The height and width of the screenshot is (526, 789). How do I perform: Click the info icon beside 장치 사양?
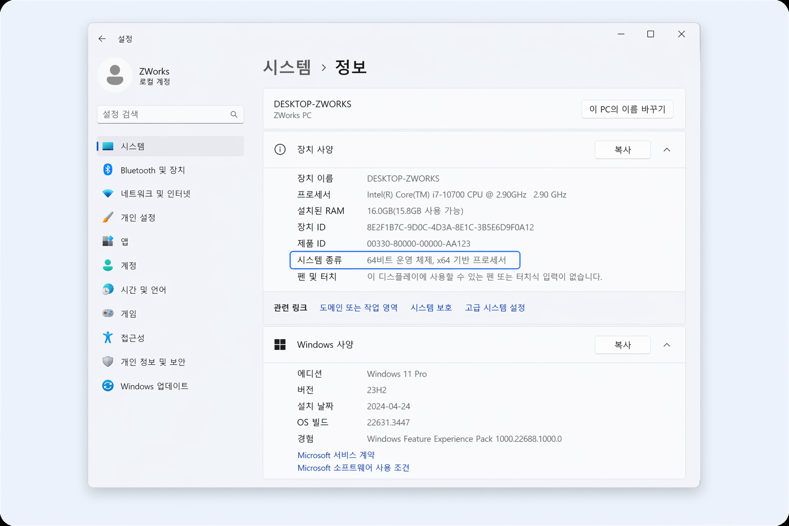[x=280, y=149]
